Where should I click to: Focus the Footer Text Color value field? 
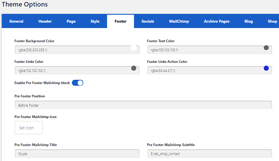click(210, 50)
